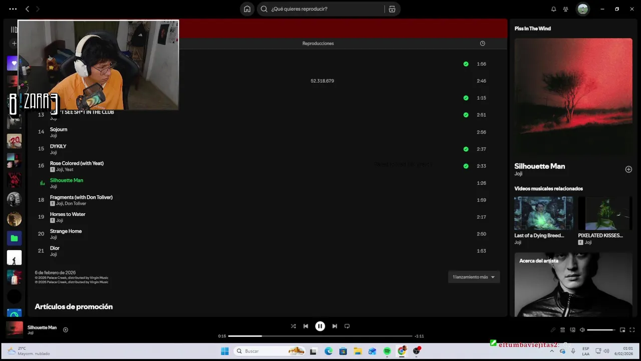Add now-playing song to Liked Songs

point(66,330)
